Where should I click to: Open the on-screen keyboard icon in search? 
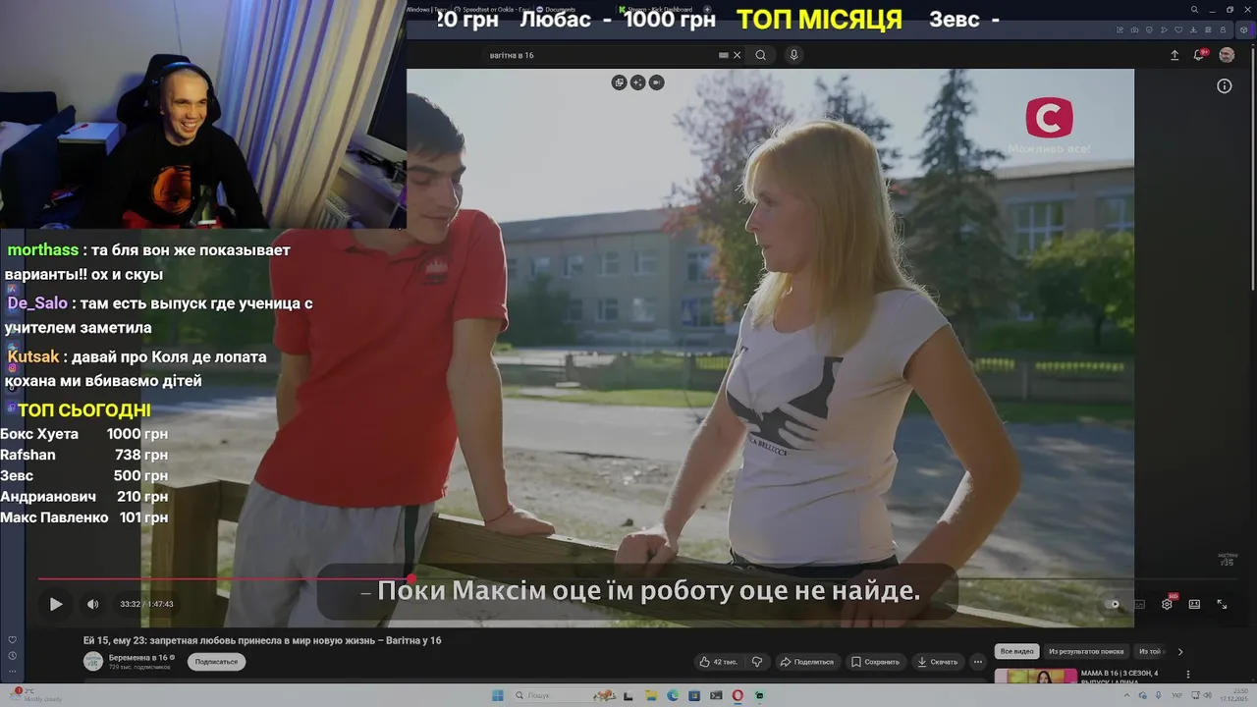tap(724, 55)
